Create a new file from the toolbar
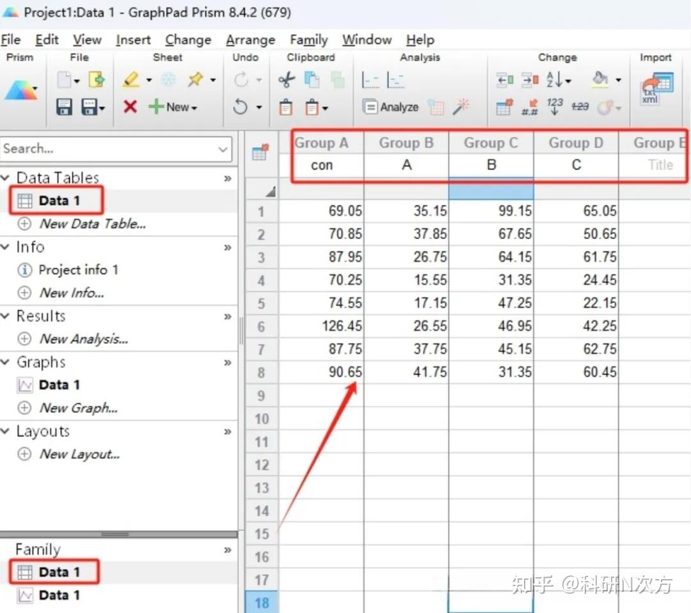This screenshot has width=691, height=613. [x=65, y=80]
